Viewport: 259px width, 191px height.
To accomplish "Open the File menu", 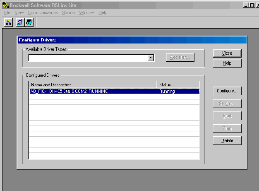I will pyautogui.click(x=7, y=12).
